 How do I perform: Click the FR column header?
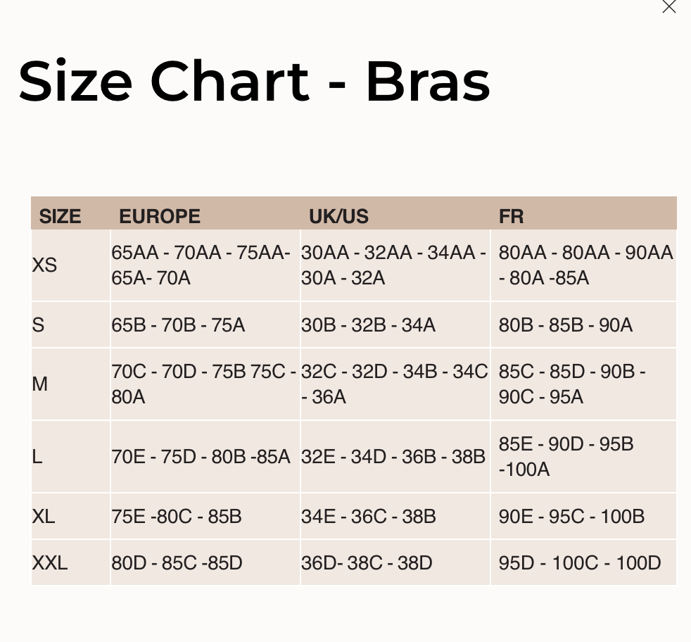pos(512,216)
